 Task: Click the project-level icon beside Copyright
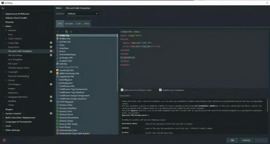(51, 72)
